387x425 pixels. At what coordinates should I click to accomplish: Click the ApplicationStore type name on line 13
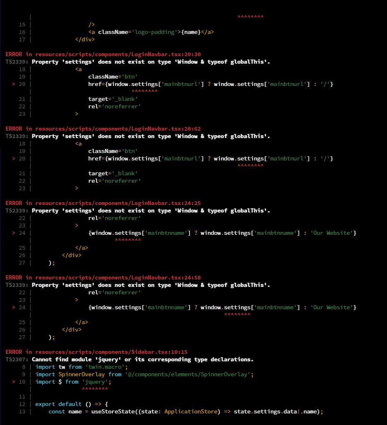tap(191, 412)
